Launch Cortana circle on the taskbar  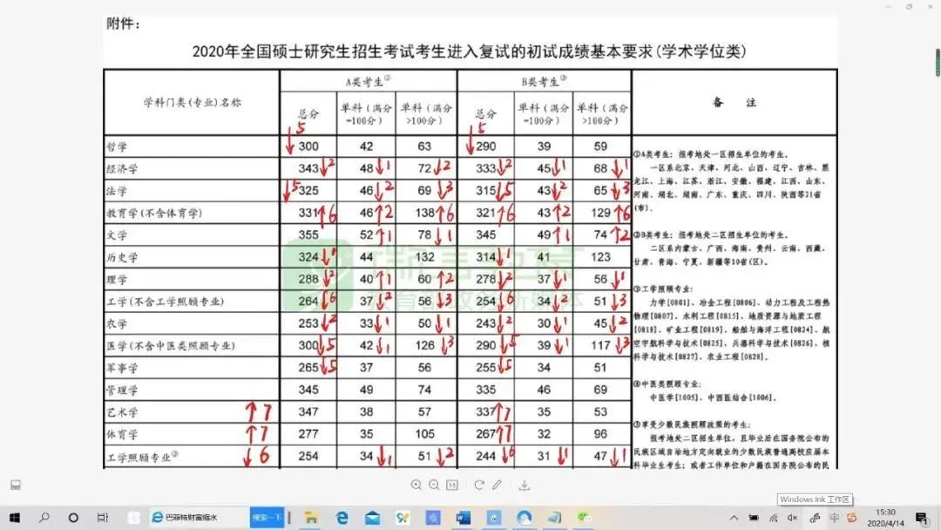pos(73,518)
